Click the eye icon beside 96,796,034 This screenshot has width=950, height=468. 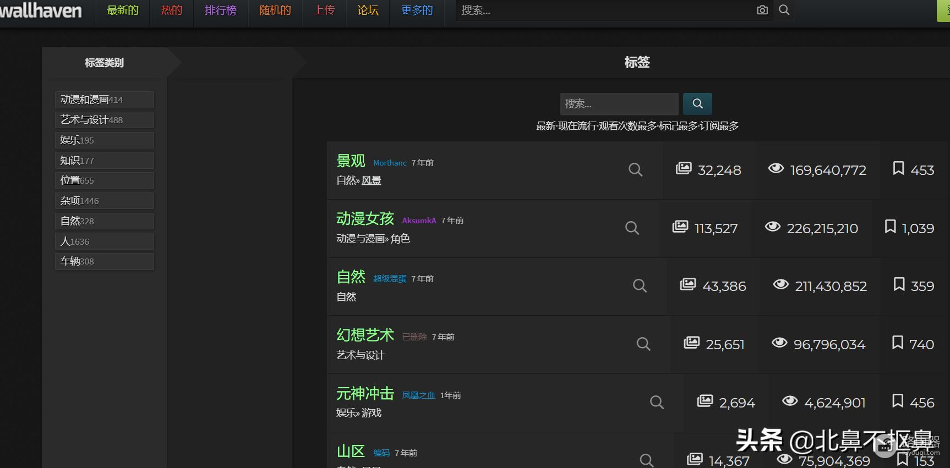pyautogui.click(x=779, y=343)
